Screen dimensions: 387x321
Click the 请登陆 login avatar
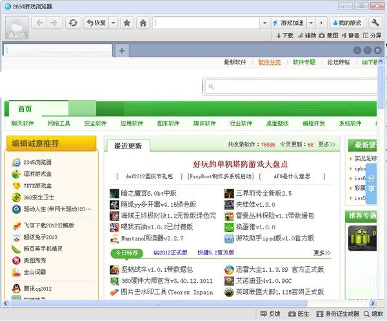click(17, 28)
